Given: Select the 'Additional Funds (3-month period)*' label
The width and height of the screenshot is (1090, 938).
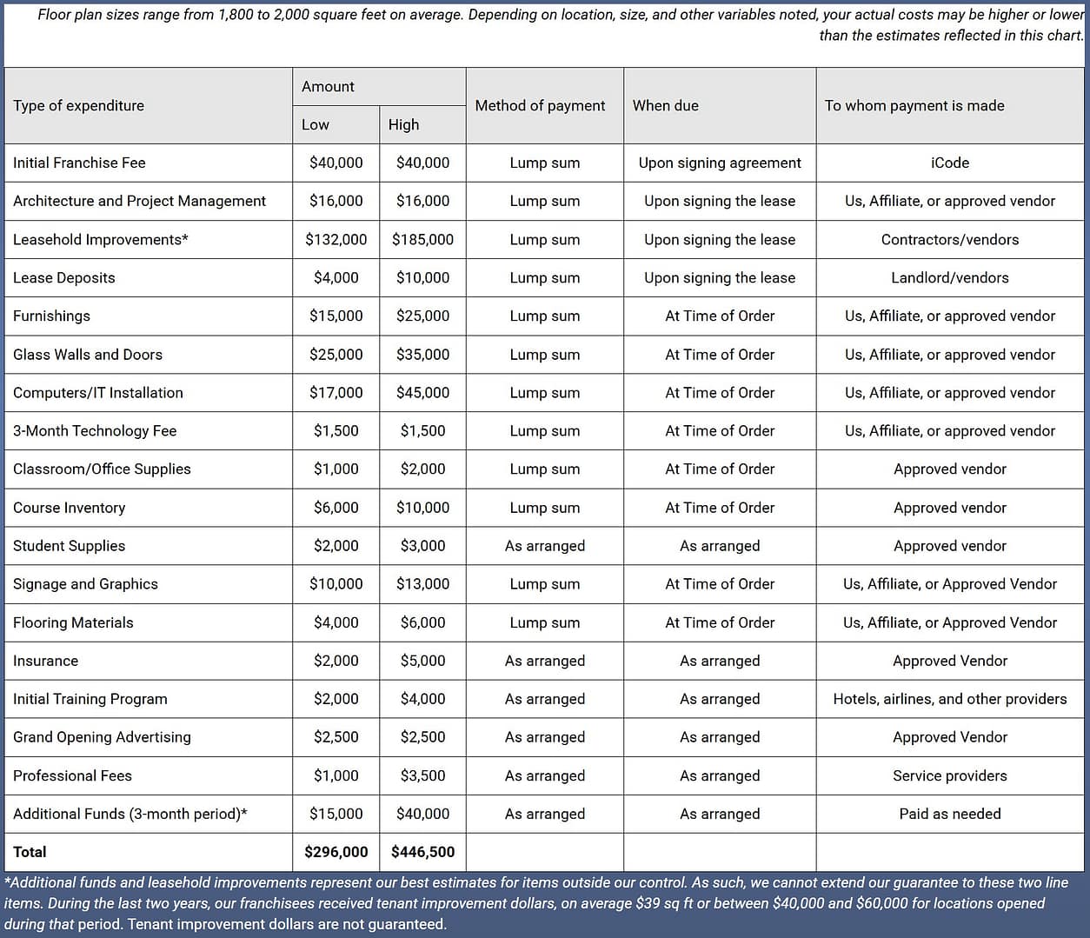Looking at the screenshot, I should (x=130, y=814).
